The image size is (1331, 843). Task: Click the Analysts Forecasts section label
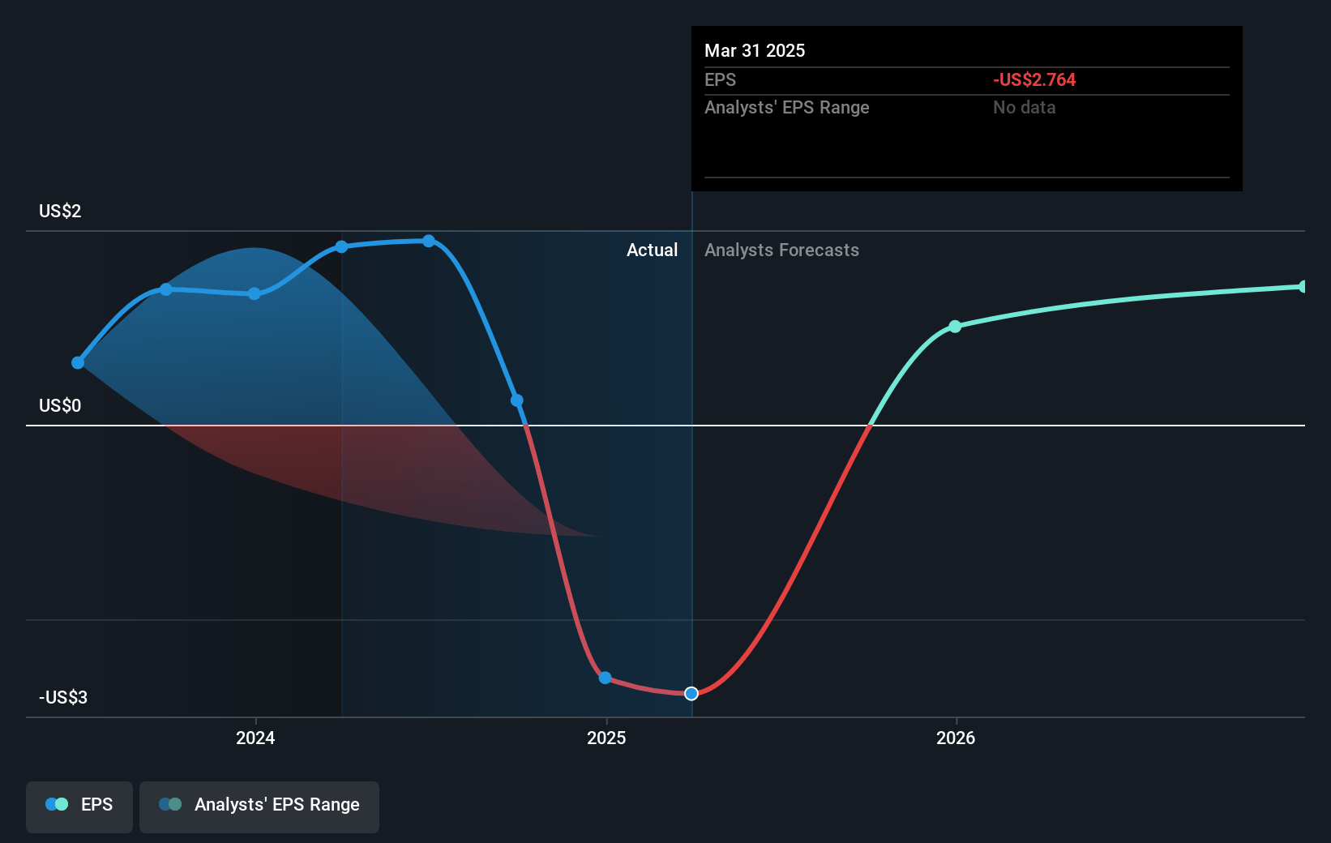click(781, 250)
